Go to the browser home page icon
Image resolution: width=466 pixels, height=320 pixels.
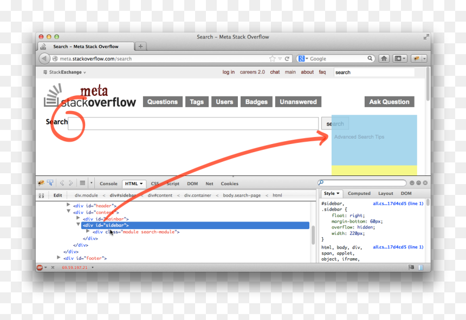coord(384,58)
